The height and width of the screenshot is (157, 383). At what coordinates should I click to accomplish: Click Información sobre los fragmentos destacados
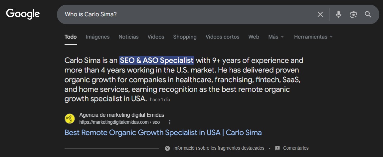219,148
